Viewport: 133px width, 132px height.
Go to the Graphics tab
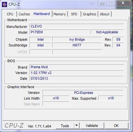coord(90,14)
